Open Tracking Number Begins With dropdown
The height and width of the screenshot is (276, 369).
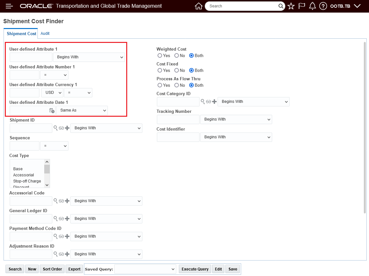click(236, 119)
